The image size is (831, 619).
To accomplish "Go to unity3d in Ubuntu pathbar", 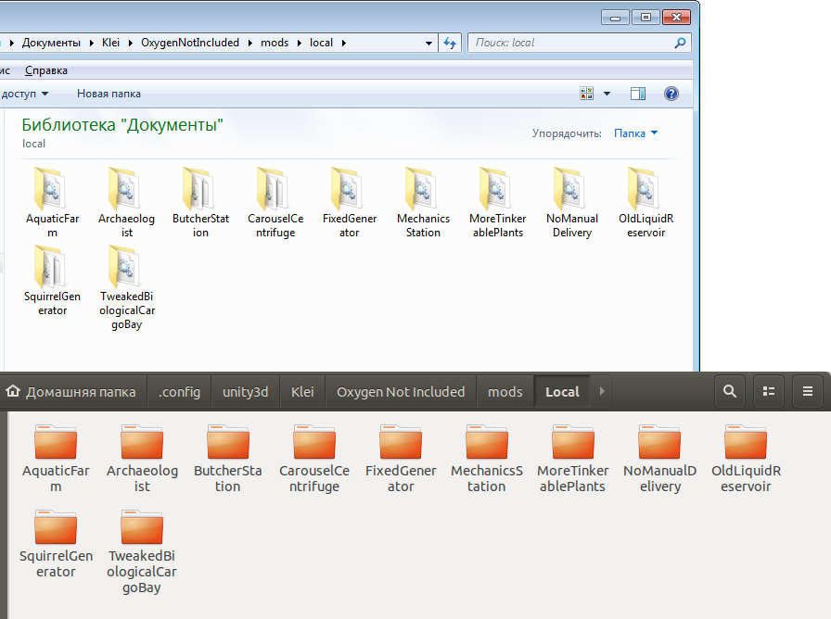I will [246, 391].
